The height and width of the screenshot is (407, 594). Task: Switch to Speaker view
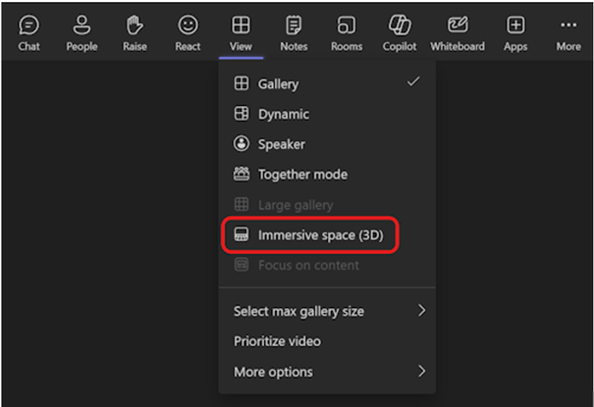point(281,144)
